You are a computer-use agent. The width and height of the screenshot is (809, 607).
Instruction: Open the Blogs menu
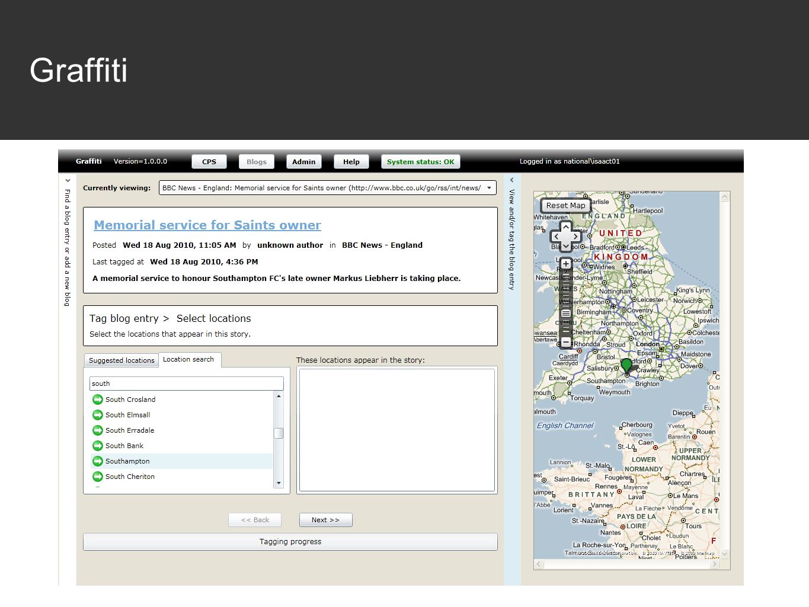pyautogui.click(x=257, y=162)
